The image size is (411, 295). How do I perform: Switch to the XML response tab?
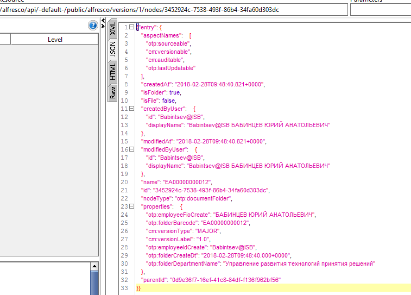113,28
